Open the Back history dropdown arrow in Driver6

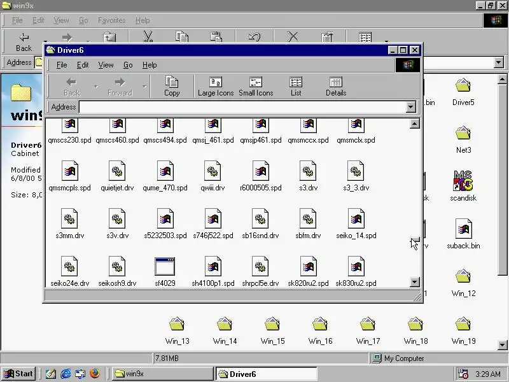pyautogui.click(x=96, y=87)
